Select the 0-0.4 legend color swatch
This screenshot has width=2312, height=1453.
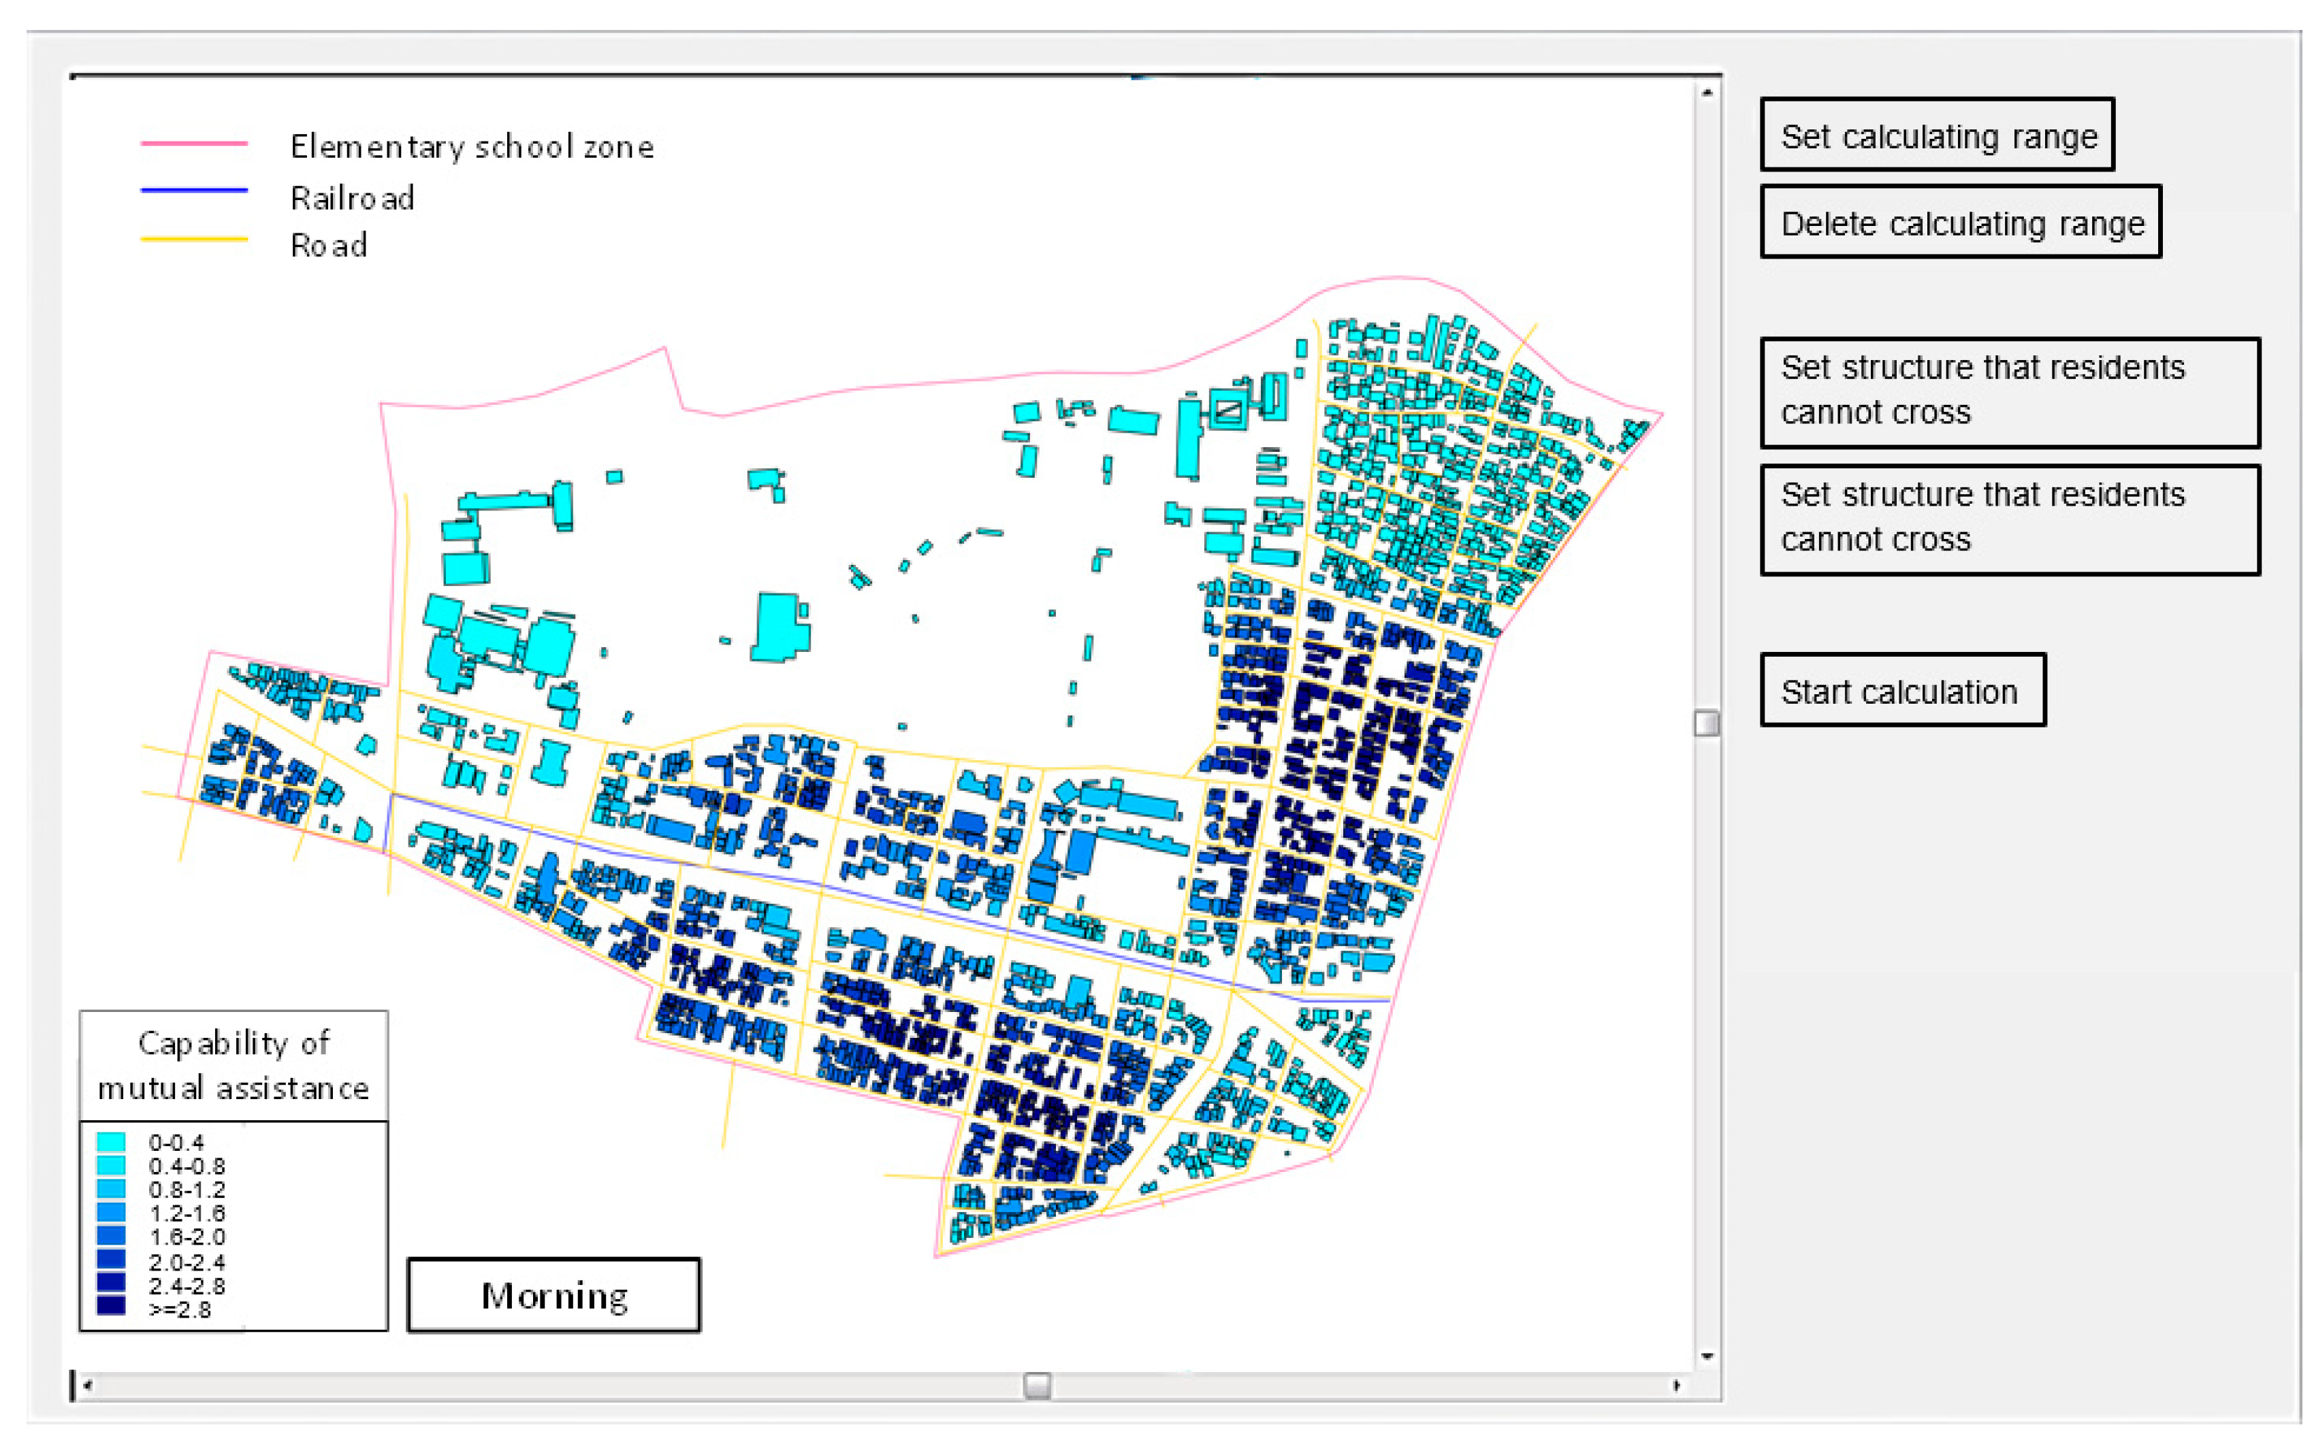coord(112,1142)
